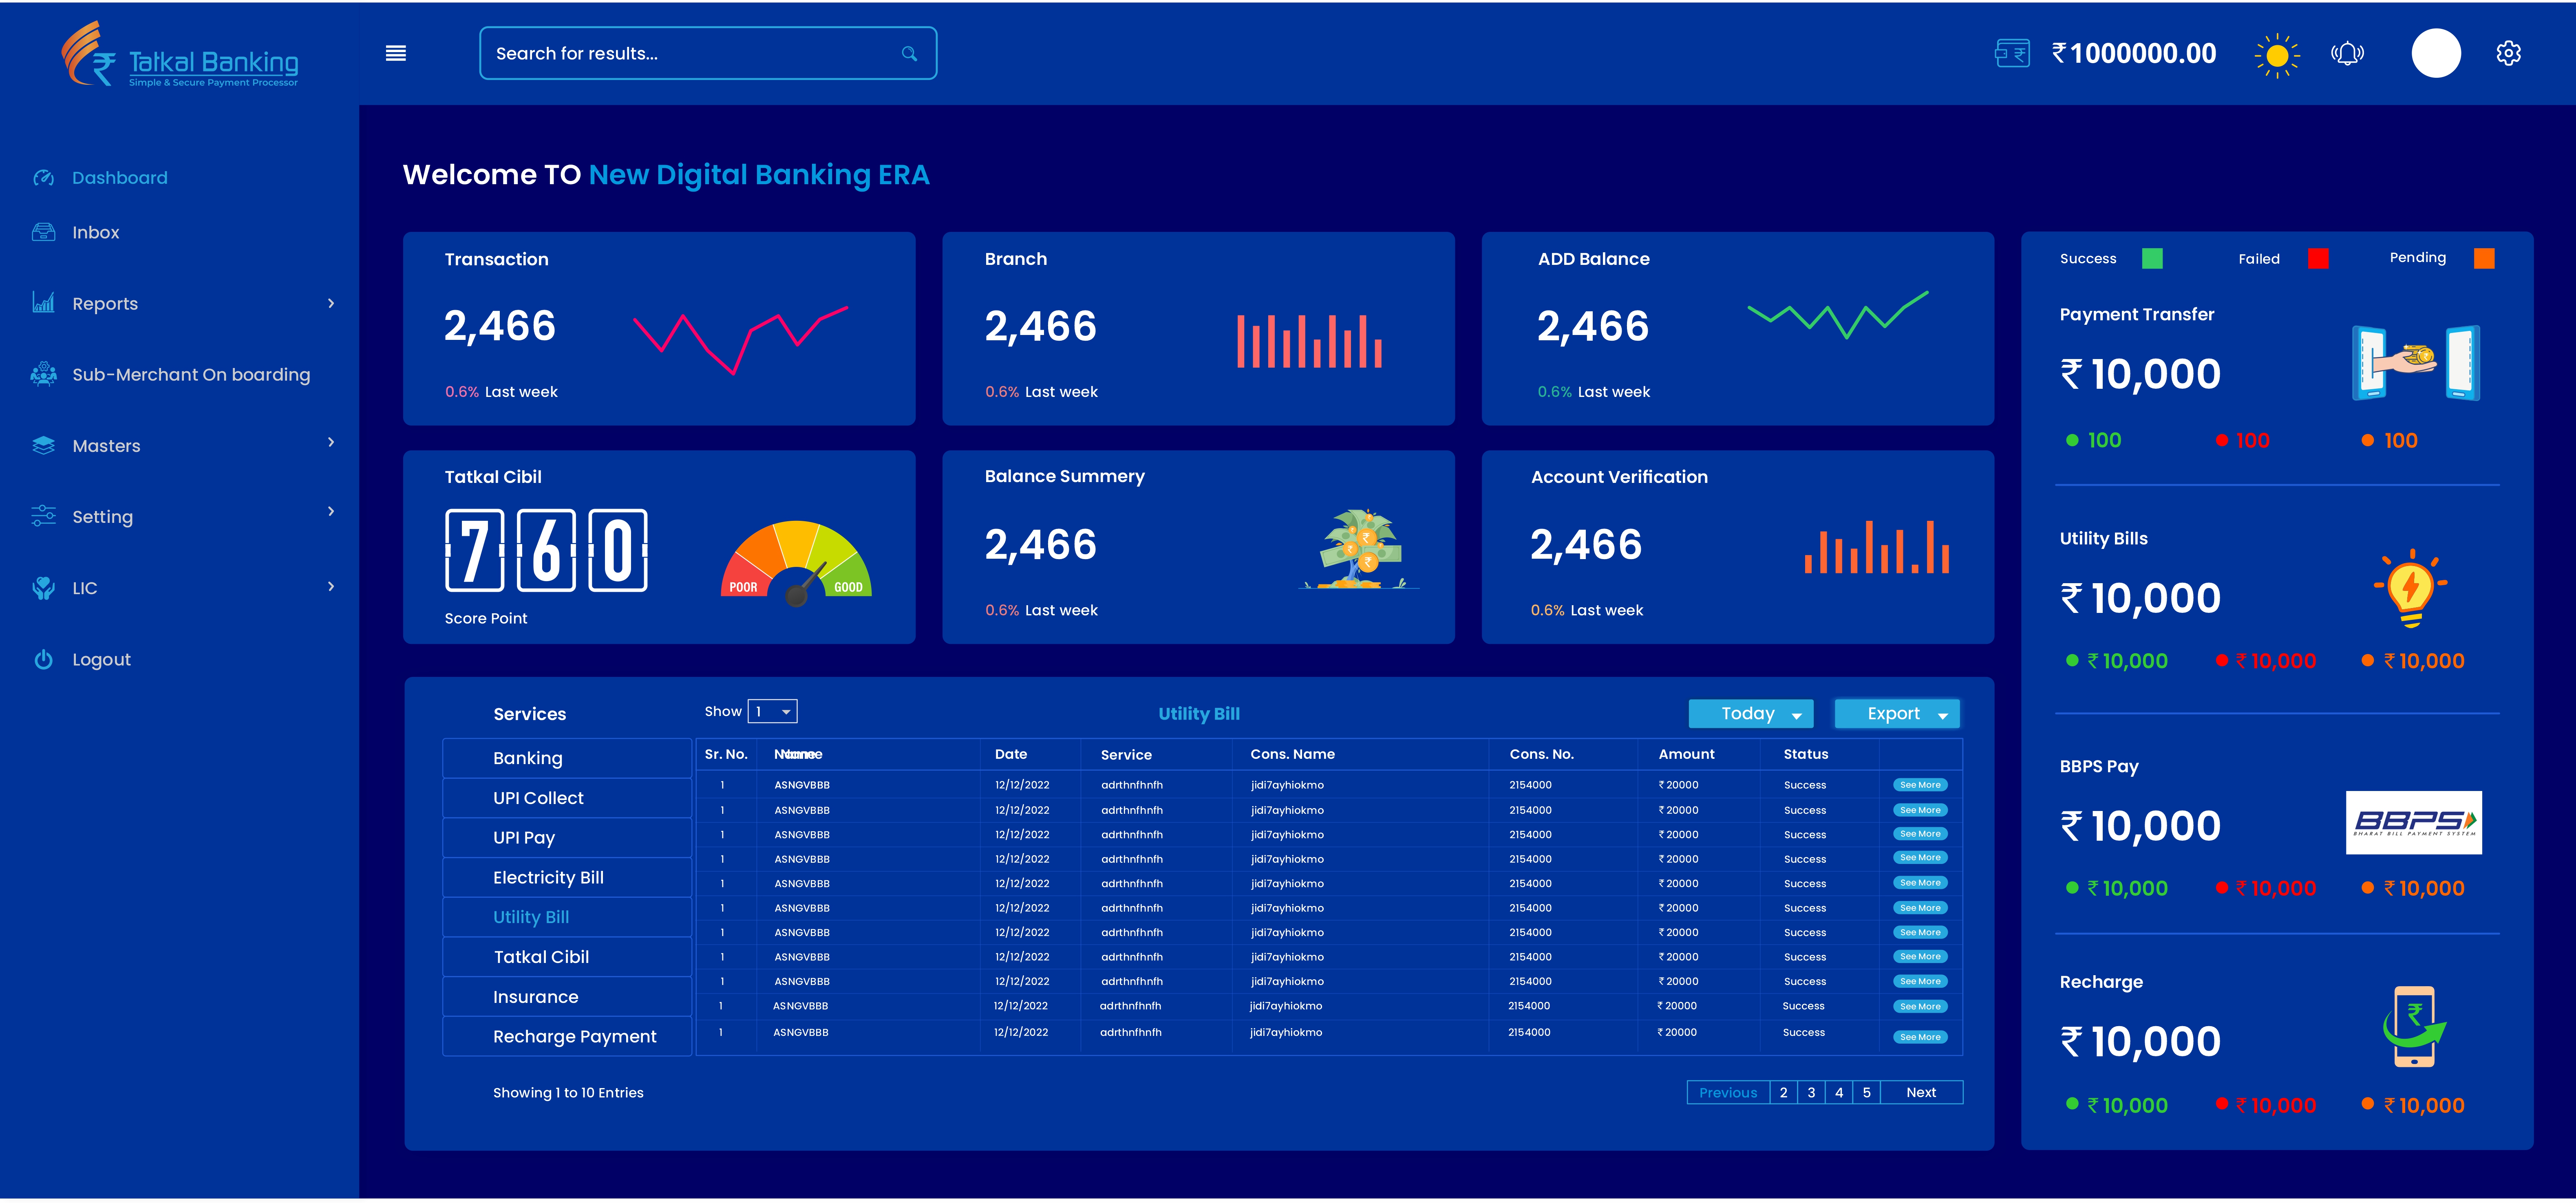The width and height of the screenshot is (2576, 1203).
Task: Open the settings gear icon
Action: [2508, 53]
